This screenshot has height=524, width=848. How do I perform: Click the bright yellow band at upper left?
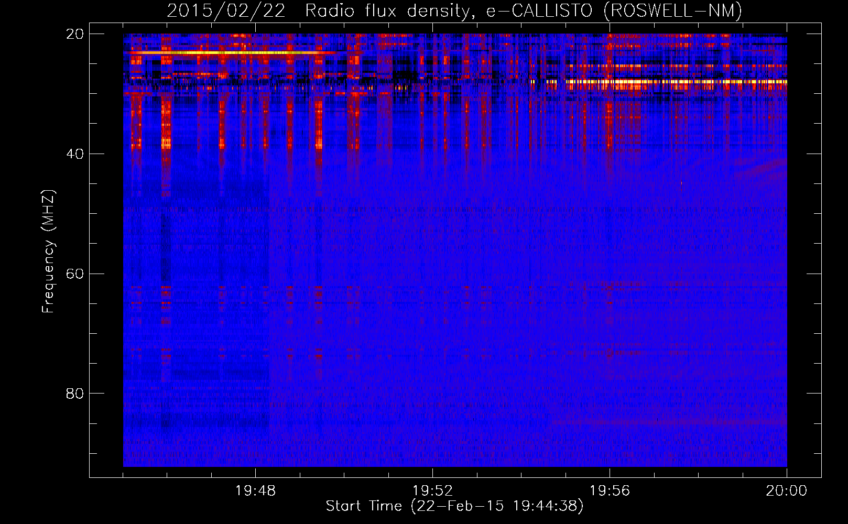tap(231, 53)
